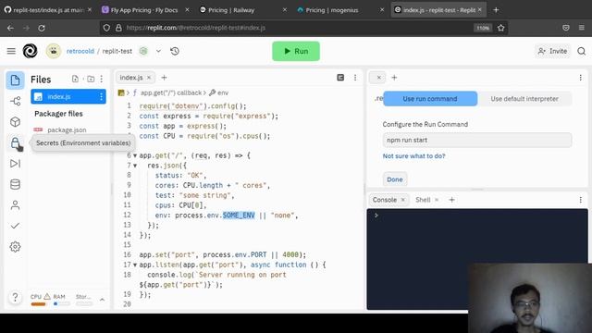The width and height of the screenshot is (592, 333).
Task: Close the index.js editor tab
Action: pyautogui.click(x=149, y=78)
